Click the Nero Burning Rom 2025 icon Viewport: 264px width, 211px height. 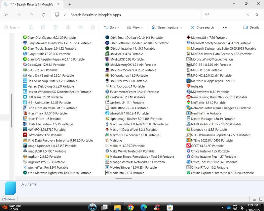pyautogui.click(x=188, y=97)
